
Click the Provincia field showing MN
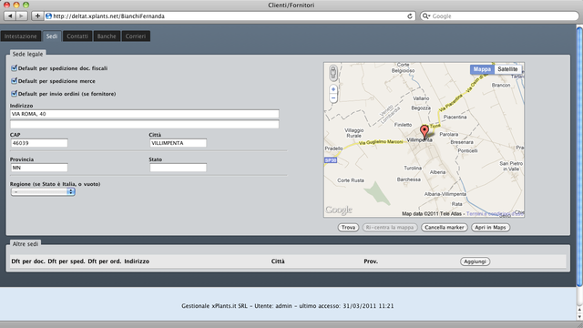tap(39, 168)
